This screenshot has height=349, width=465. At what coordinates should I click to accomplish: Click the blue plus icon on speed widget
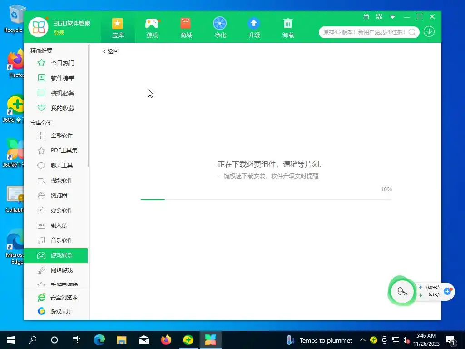click(x=447, y=291)
